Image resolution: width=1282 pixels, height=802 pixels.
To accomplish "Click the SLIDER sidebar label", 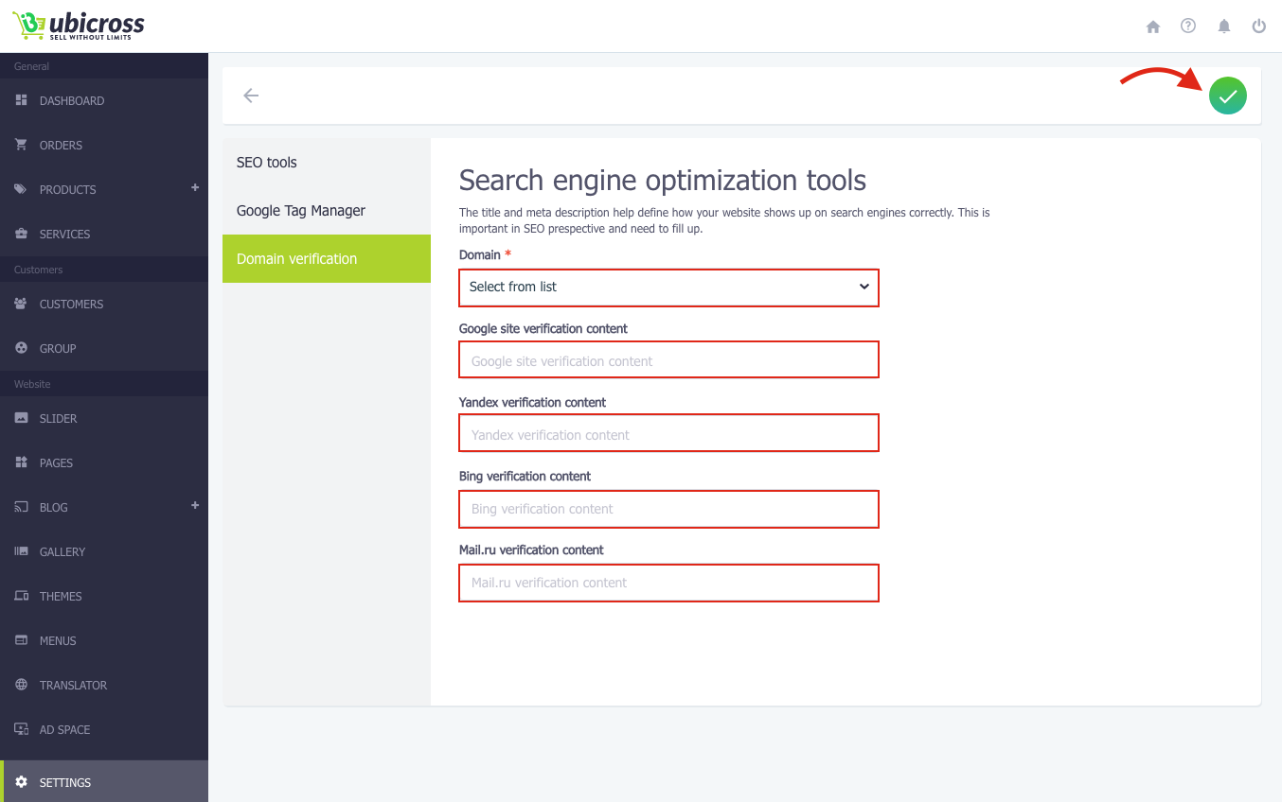I will 59,419.
